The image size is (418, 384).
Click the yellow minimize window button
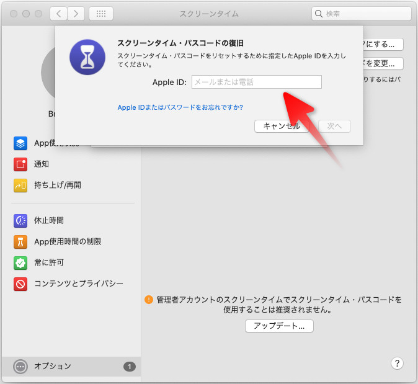click(26, 14)
